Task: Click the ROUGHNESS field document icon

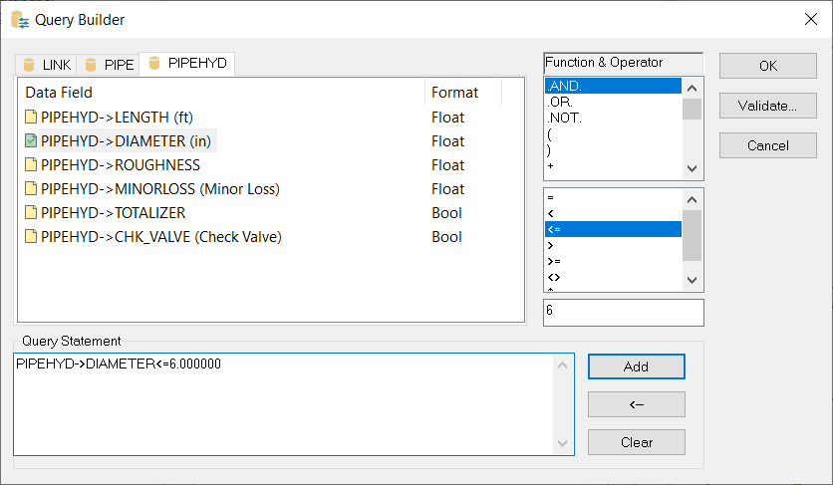Action: (x=31, y=165)
